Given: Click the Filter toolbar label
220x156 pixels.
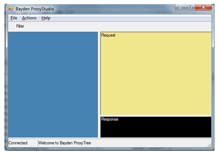Looking at the screenshot, I should pyautogui.click(x=20, y=26).
